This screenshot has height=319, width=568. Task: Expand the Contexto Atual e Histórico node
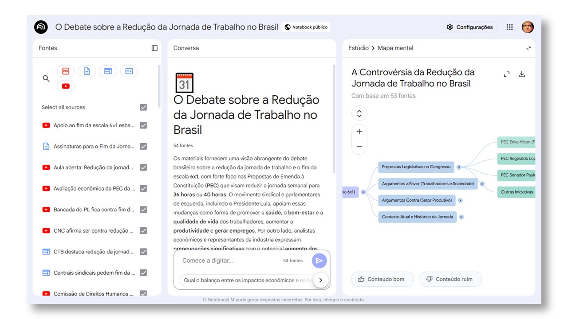click(x=461, y=217)
